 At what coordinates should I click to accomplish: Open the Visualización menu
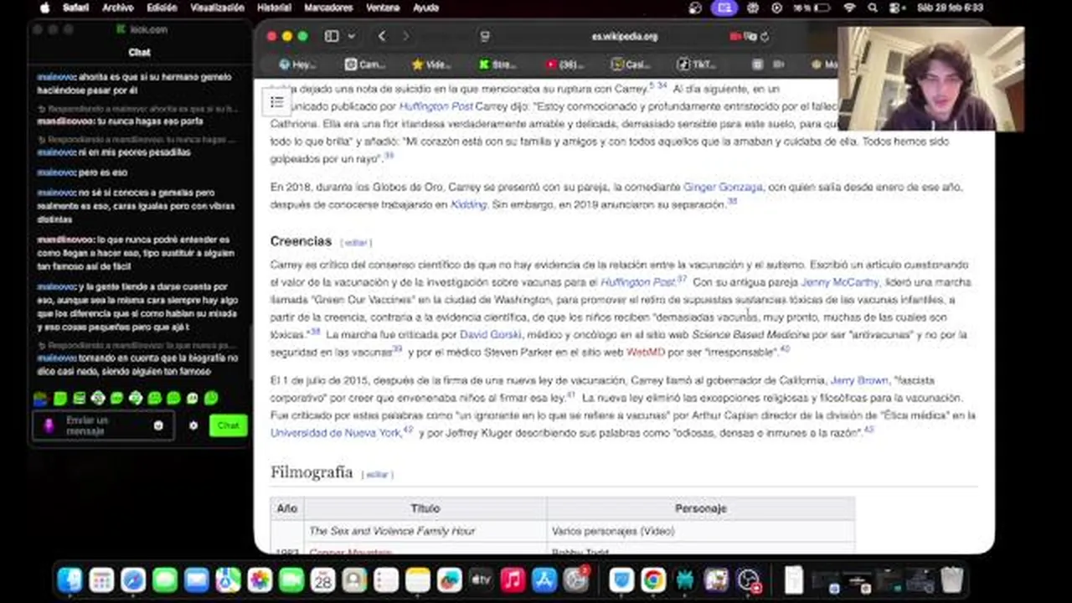click(217, 8)
